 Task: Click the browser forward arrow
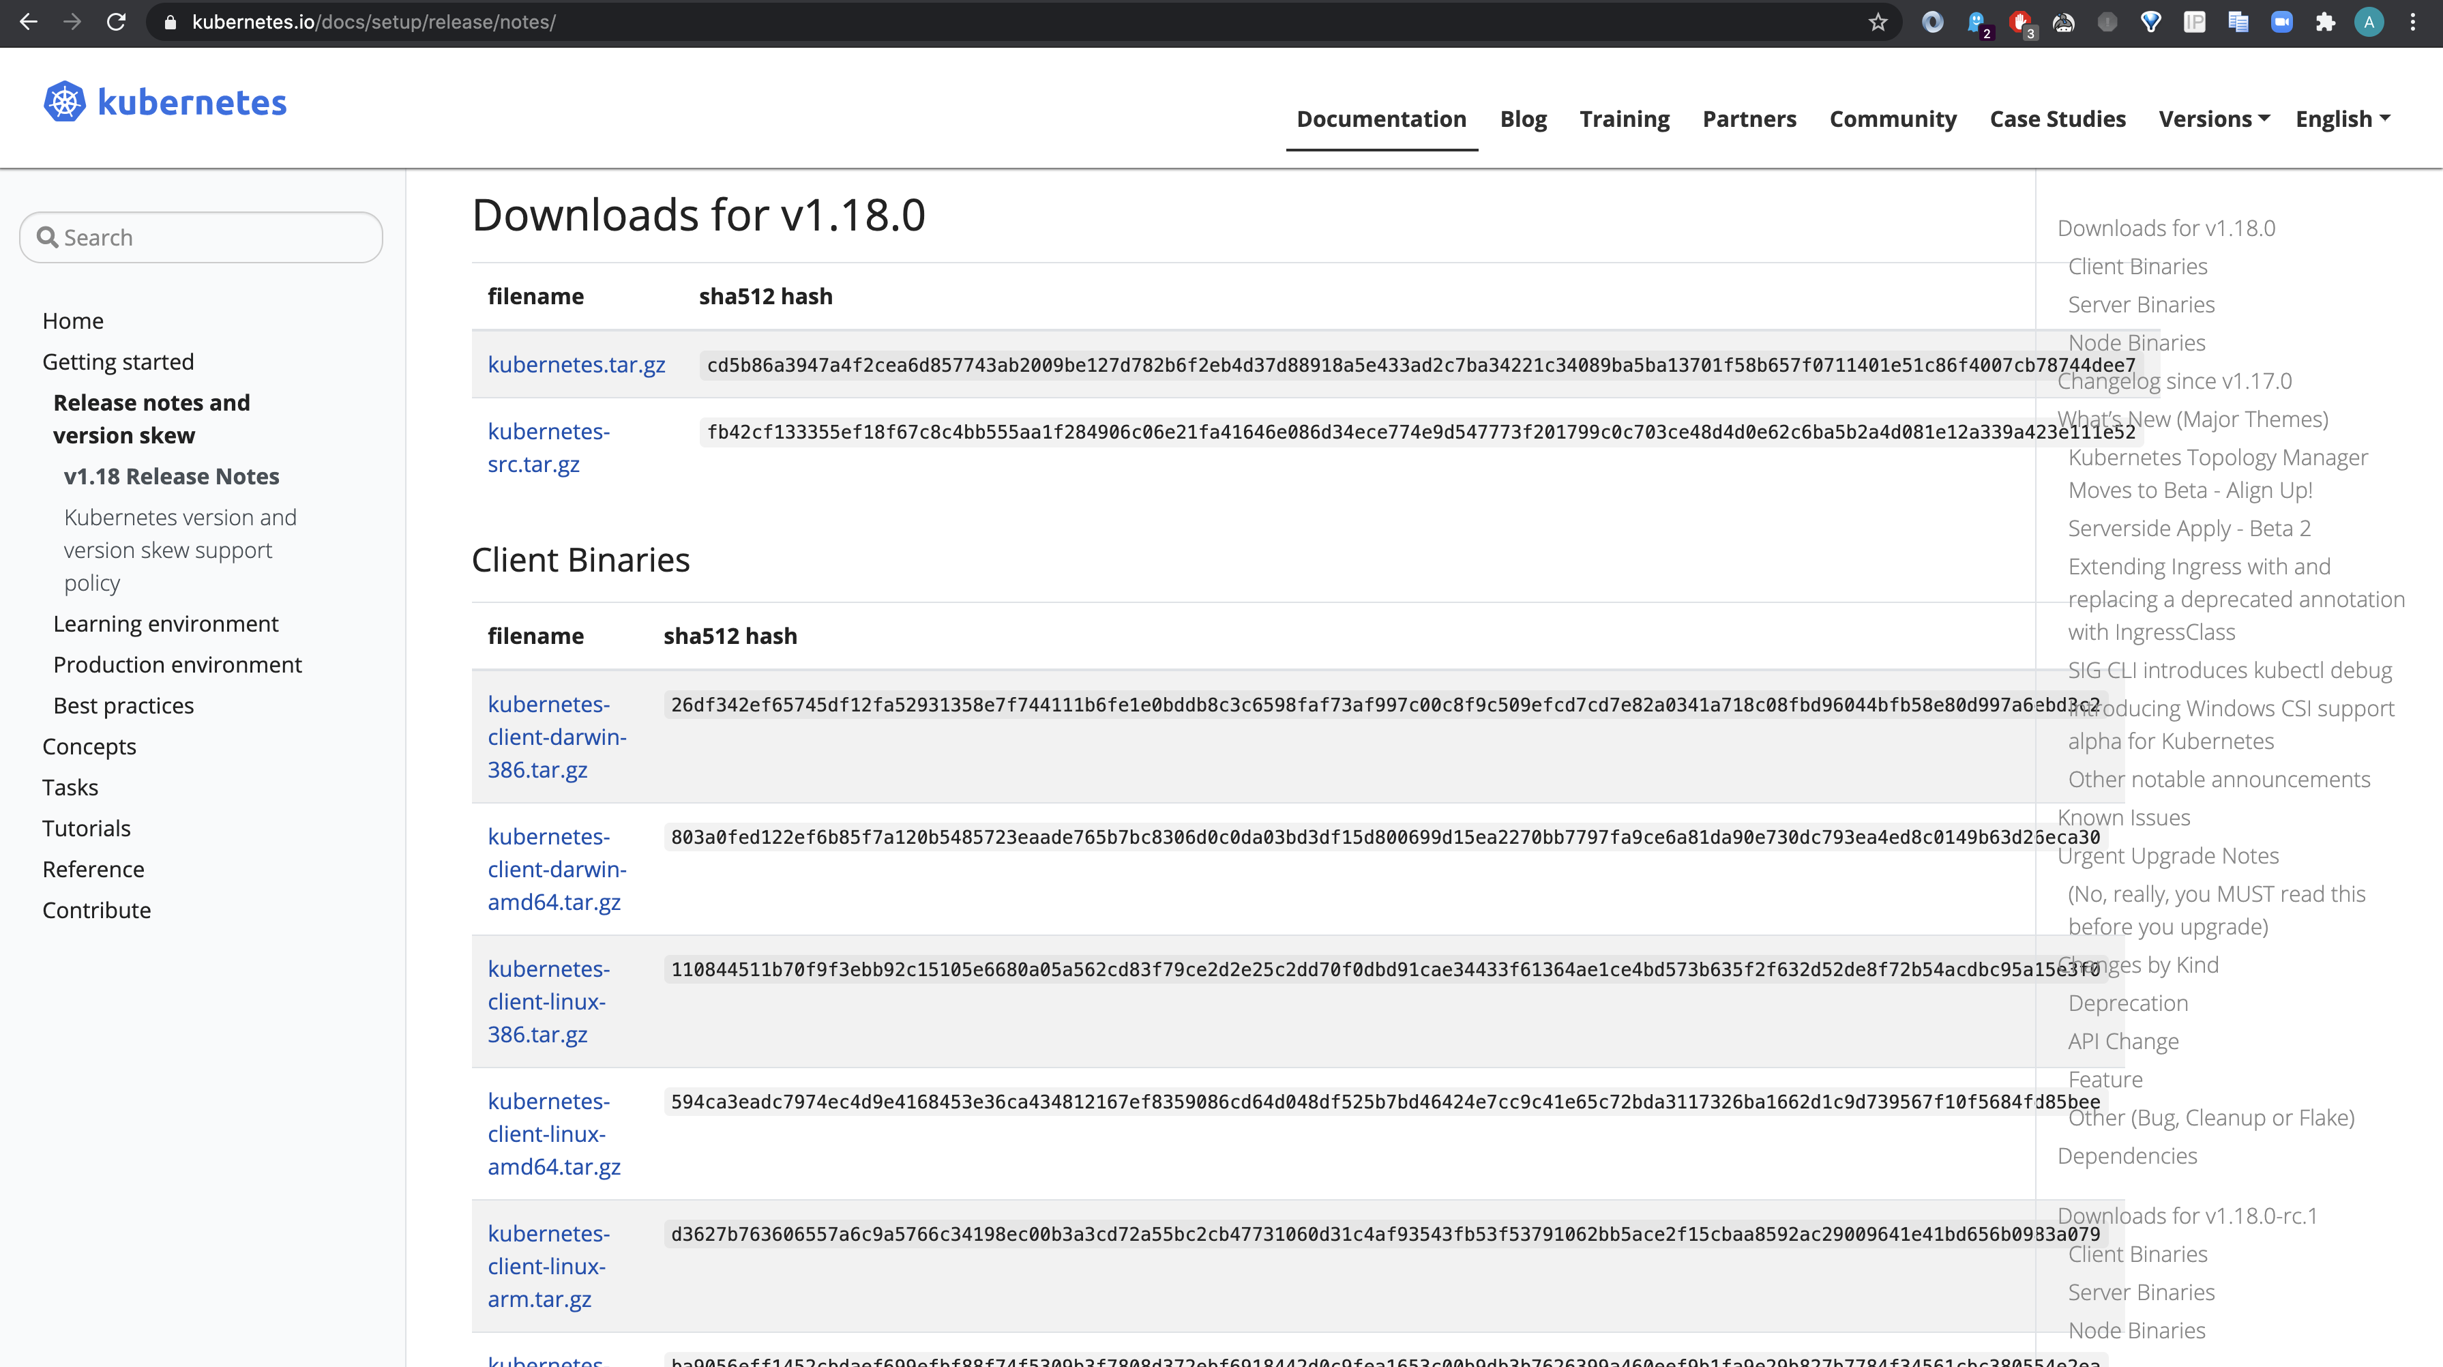[72, 22]
